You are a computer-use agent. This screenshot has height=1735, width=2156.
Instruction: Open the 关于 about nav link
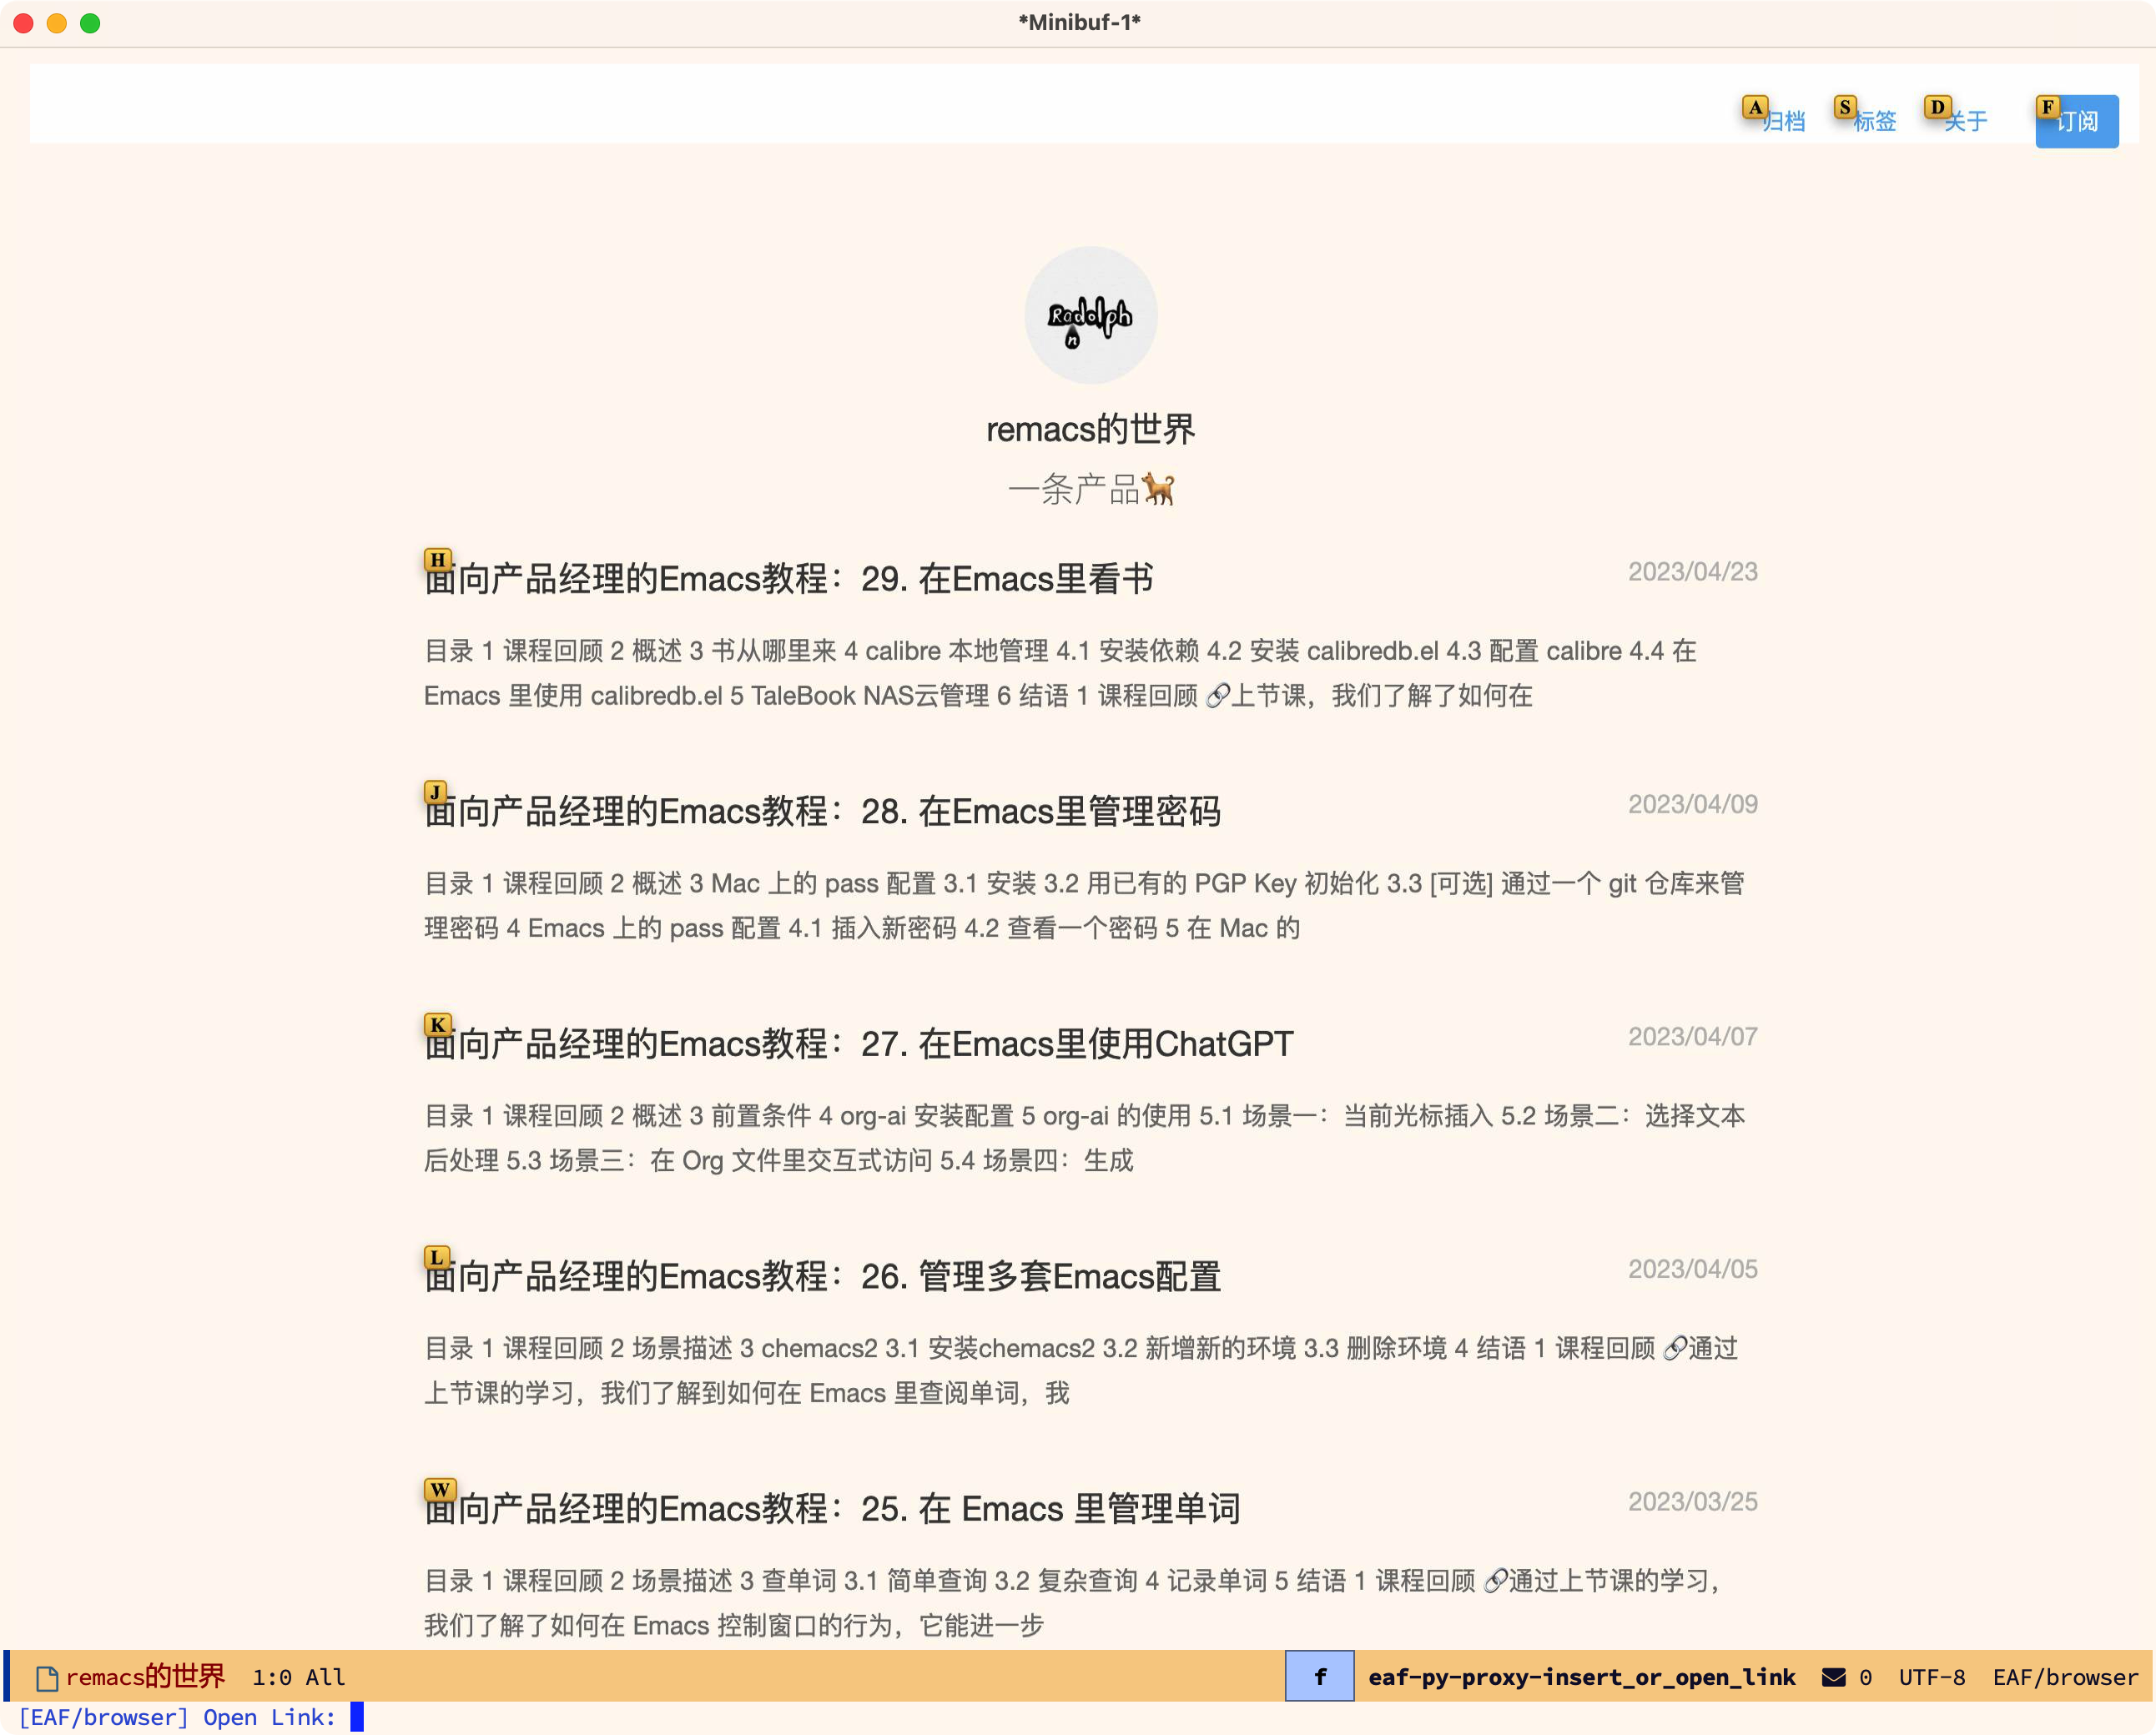tap(1965, 121)
